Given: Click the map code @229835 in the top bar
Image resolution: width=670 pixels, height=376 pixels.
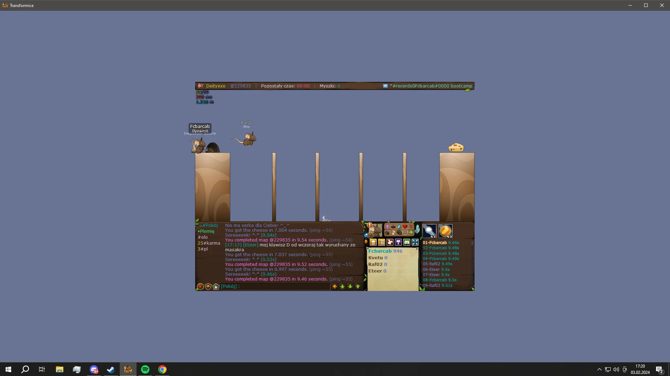Looking at the screenshot, I should pyautogui.click(x=240, y=86).
